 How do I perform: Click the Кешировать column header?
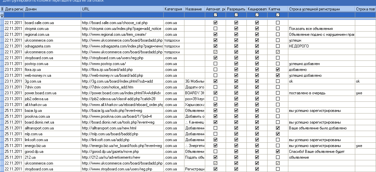(257, 9)
